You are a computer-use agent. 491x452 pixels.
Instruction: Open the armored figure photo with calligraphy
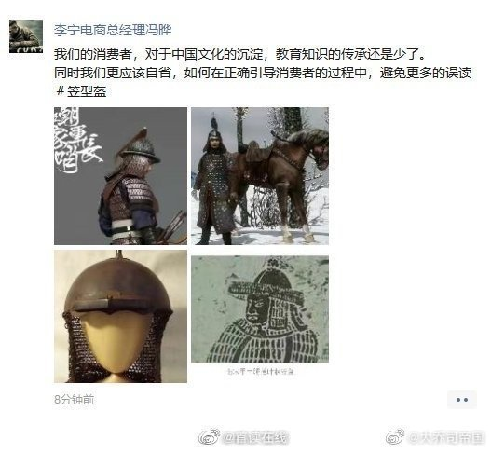[x=120, y=176]
